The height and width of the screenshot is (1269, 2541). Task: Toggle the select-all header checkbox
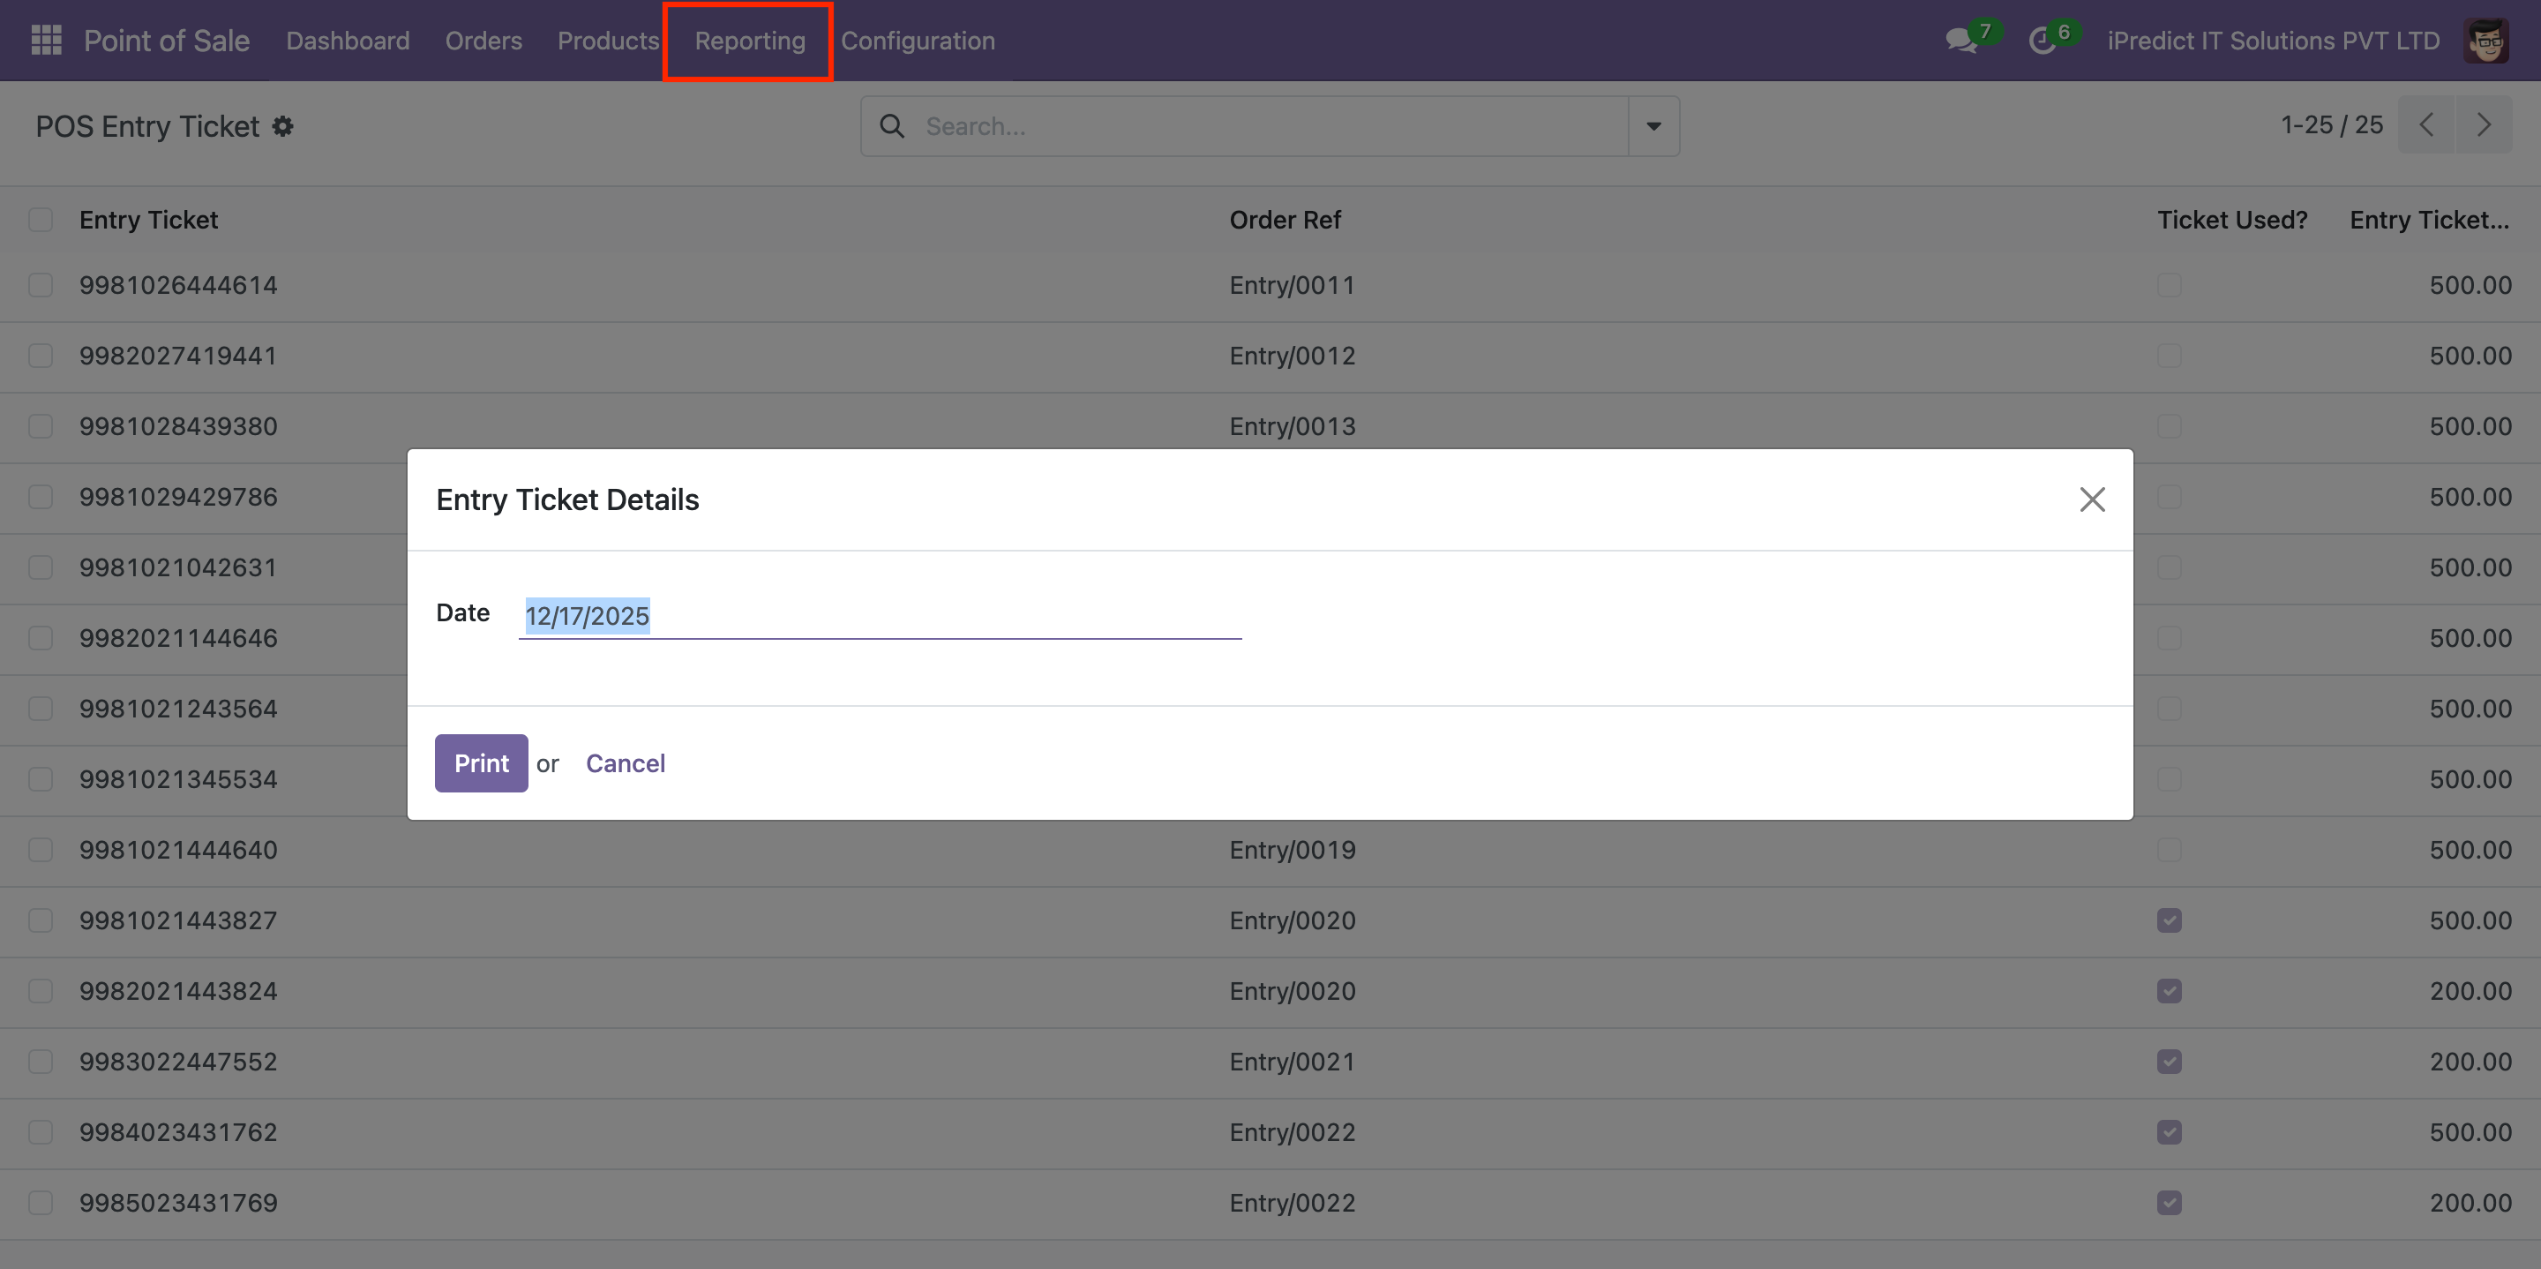click(x=41, y=219)
